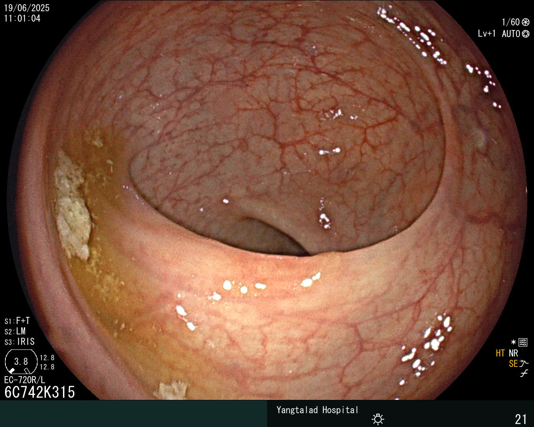Click the S3:IRIS switch assignment
Screen dimensions: 534x427
20,342
